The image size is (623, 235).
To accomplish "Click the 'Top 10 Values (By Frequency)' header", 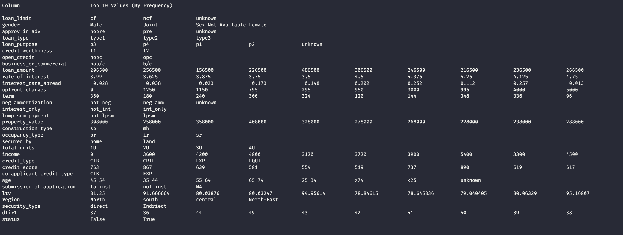I will coord(131,5).
